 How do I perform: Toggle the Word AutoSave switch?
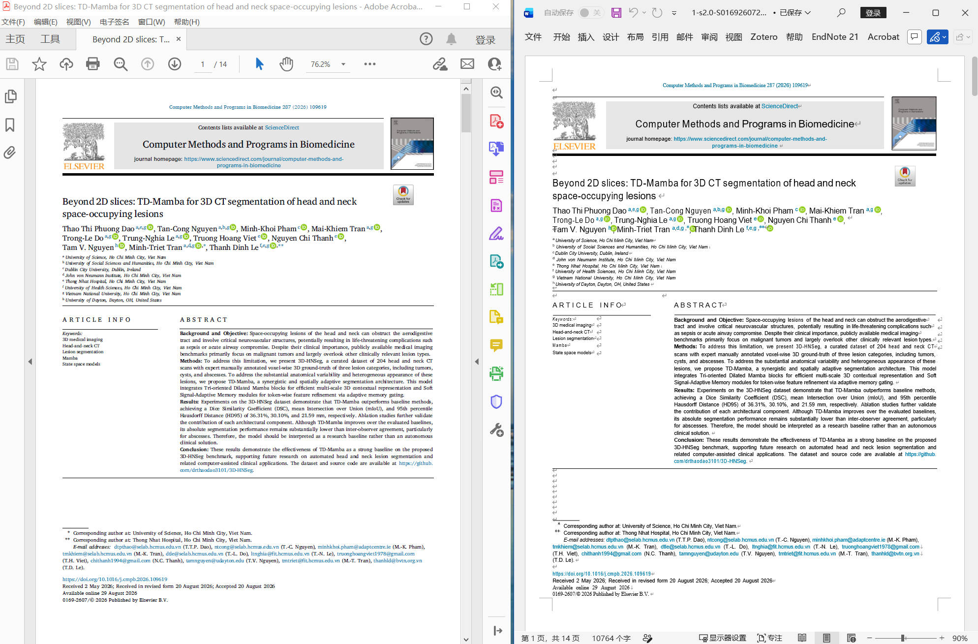[590, 13]
